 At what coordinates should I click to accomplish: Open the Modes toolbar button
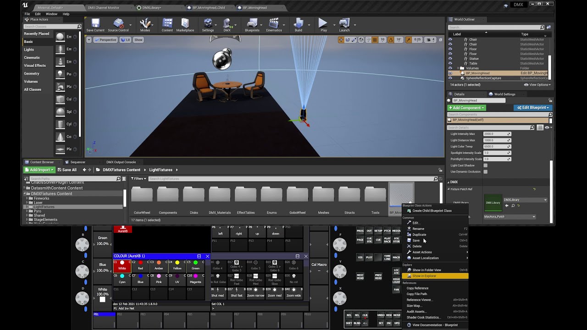click(145, 25)
